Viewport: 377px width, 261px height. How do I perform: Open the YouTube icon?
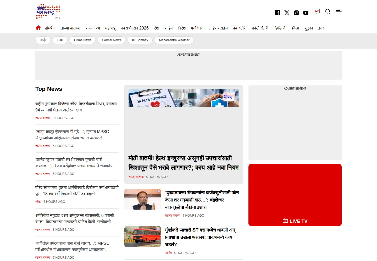pos(306,13)
